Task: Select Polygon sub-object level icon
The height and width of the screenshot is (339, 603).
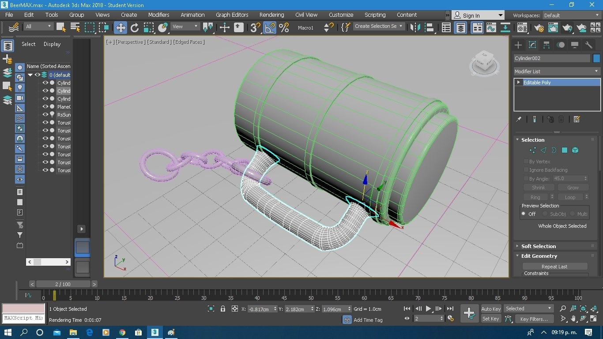Action: point(564,151)
